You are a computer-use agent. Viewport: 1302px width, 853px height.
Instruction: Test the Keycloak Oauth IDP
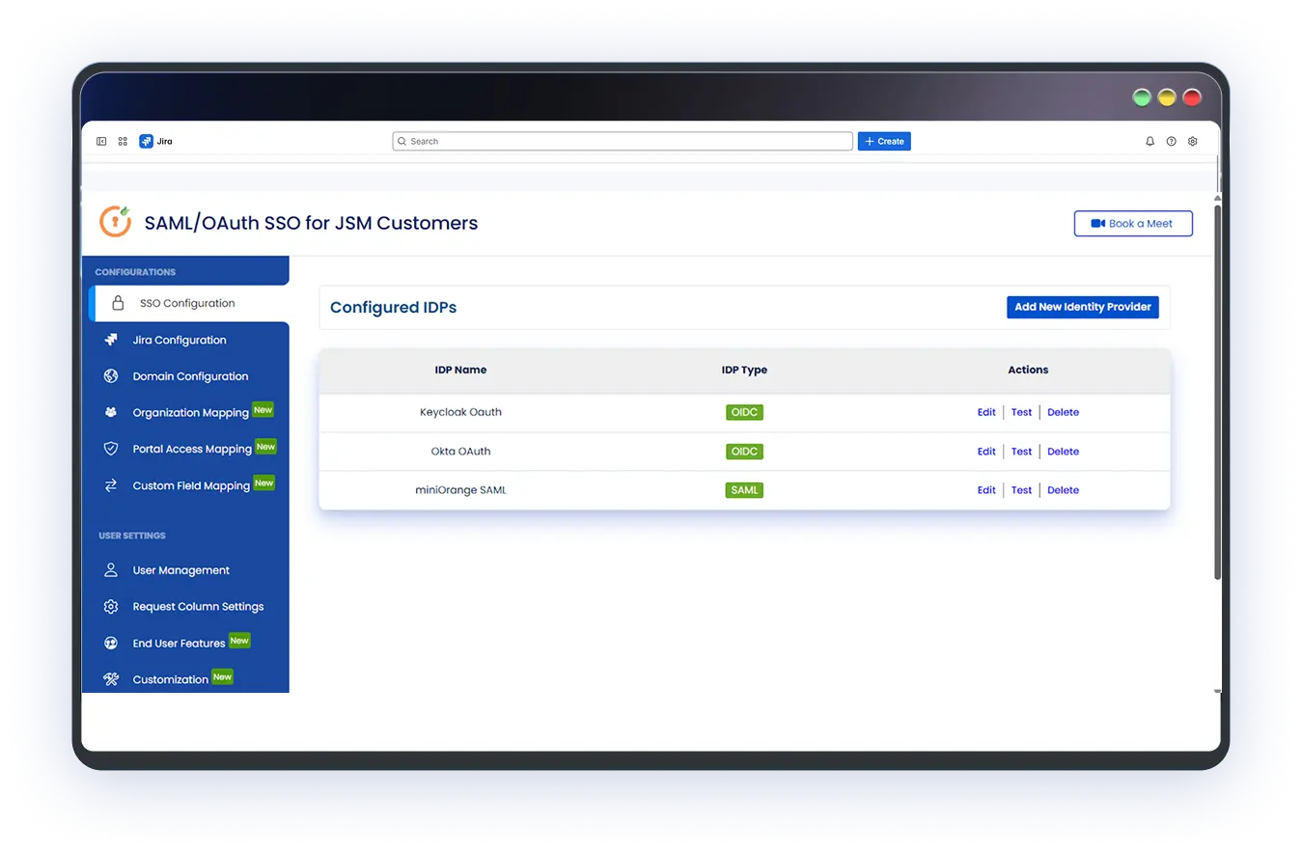click(x=1022, y=412)
